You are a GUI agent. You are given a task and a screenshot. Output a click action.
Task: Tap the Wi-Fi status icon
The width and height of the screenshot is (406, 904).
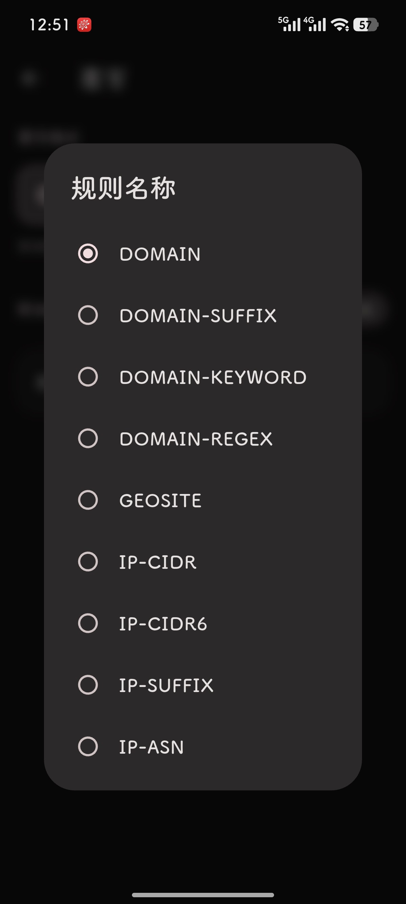tap(339, 25)
